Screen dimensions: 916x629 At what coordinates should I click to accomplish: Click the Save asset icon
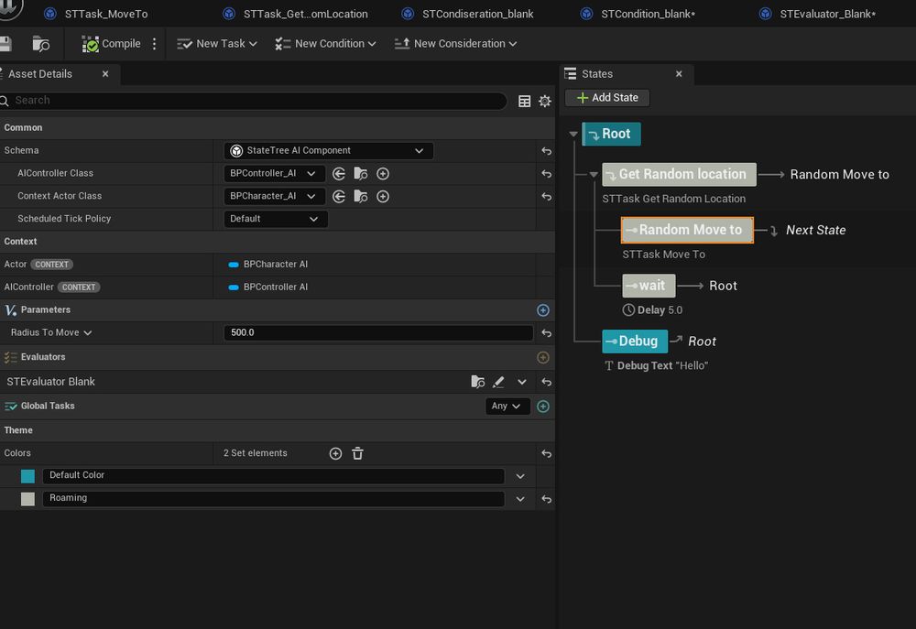pyautogui.click(x=5, y=44)
